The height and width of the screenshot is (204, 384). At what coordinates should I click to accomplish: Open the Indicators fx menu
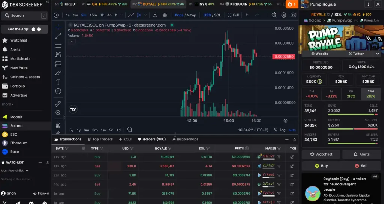pos(155,15)
